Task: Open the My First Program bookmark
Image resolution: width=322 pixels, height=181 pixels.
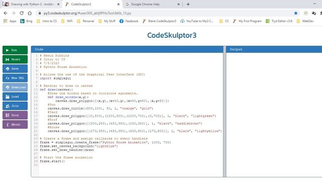Action: (x=247, y=21)
